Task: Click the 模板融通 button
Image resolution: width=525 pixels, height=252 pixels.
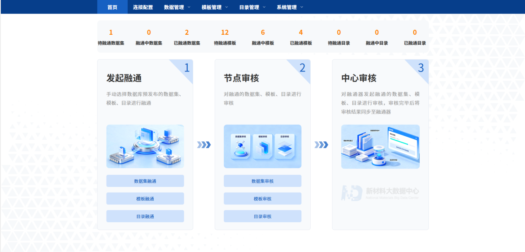Action: click(x=145, y=198)
